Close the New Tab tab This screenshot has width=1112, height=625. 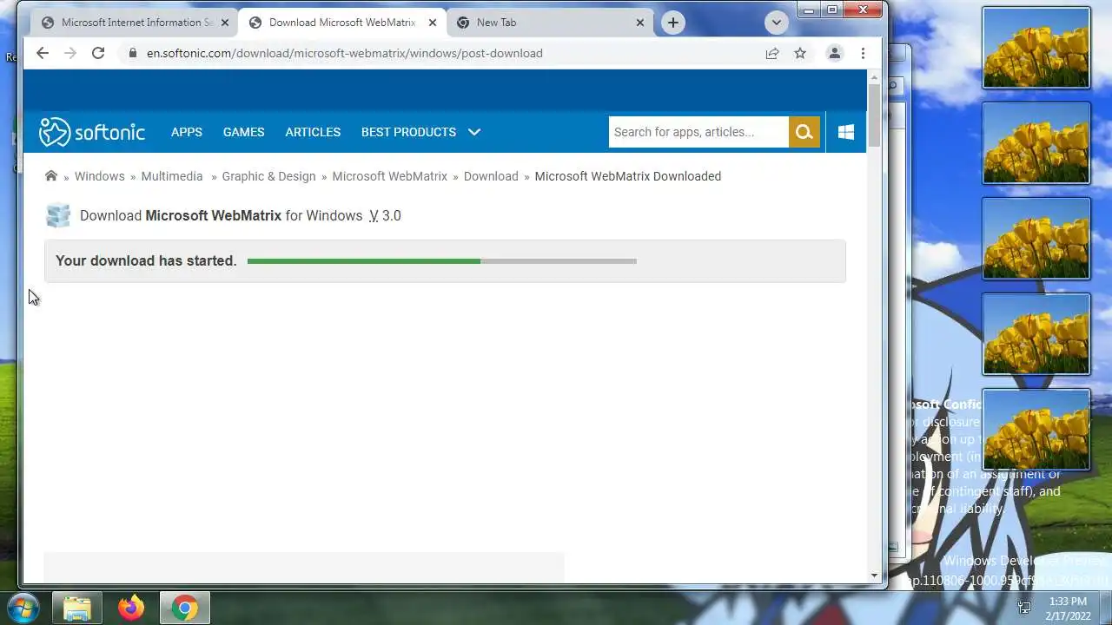pyautogui.click(x=640, y=23)
